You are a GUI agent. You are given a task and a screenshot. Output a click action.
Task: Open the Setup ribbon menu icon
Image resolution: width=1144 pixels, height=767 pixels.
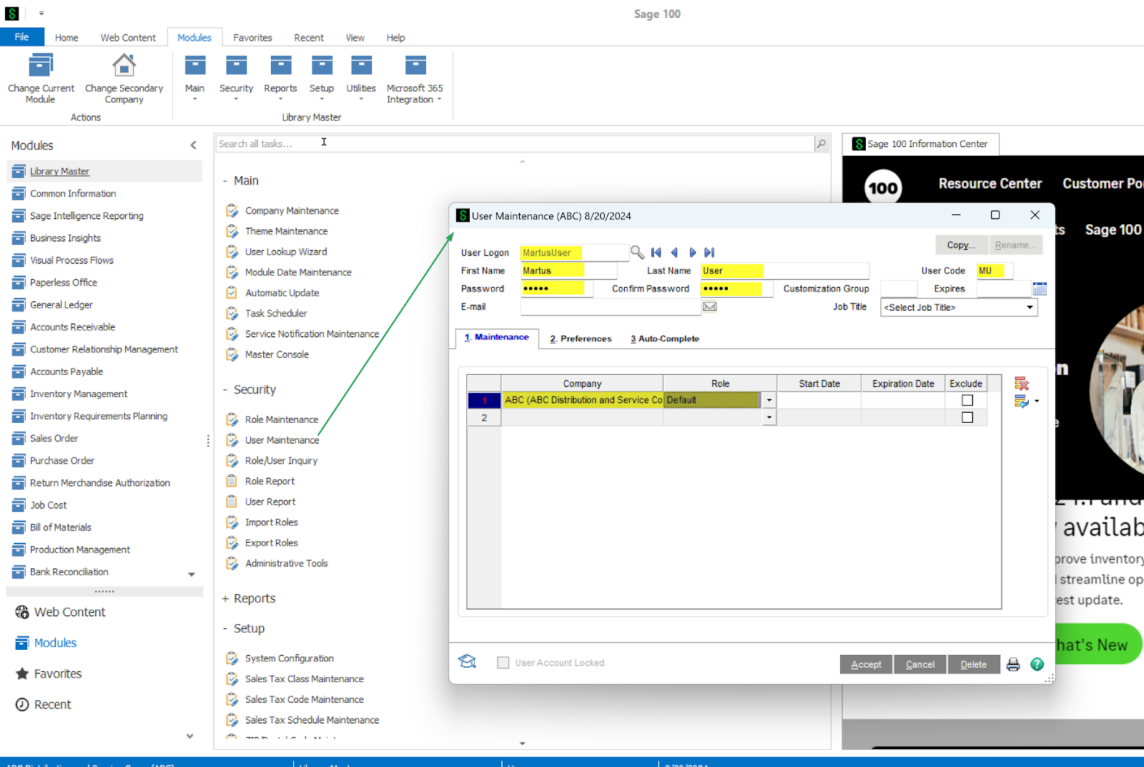(x=322, y=66)
